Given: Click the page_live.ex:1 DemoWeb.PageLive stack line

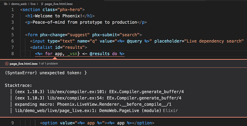Looking at the screenshot, I should click(x=88, y=111).
